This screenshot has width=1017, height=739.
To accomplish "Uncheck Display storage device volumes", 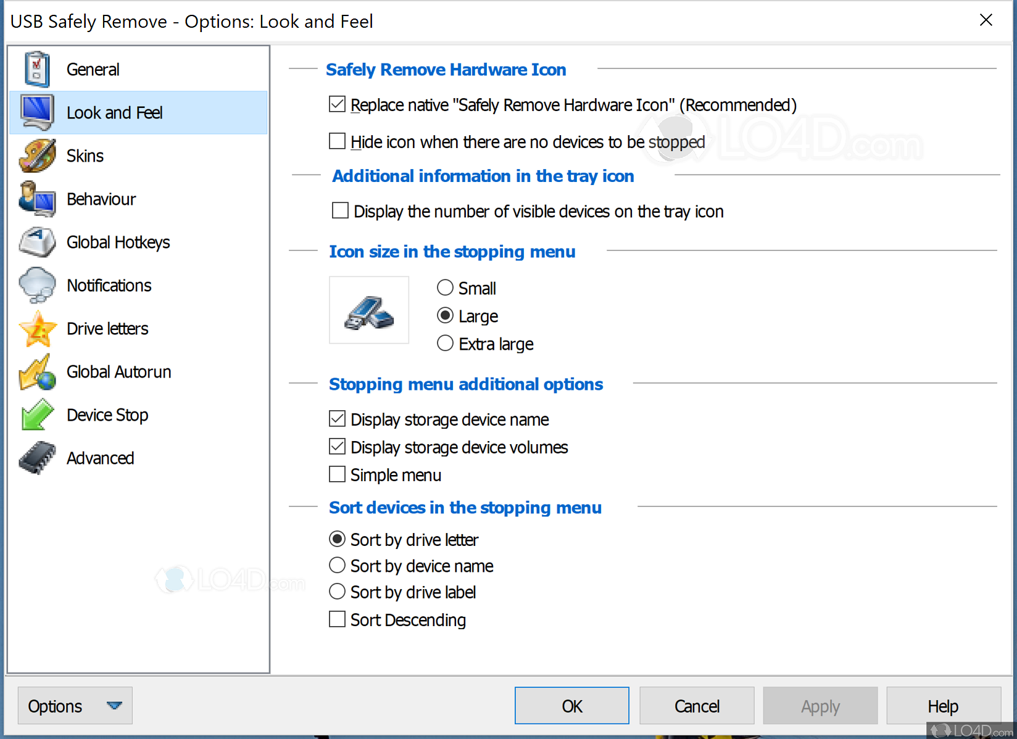I will point(337,446).
